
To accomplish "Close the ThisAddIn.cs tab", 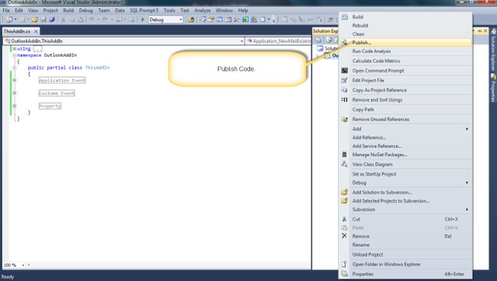I will coord(36,31).
